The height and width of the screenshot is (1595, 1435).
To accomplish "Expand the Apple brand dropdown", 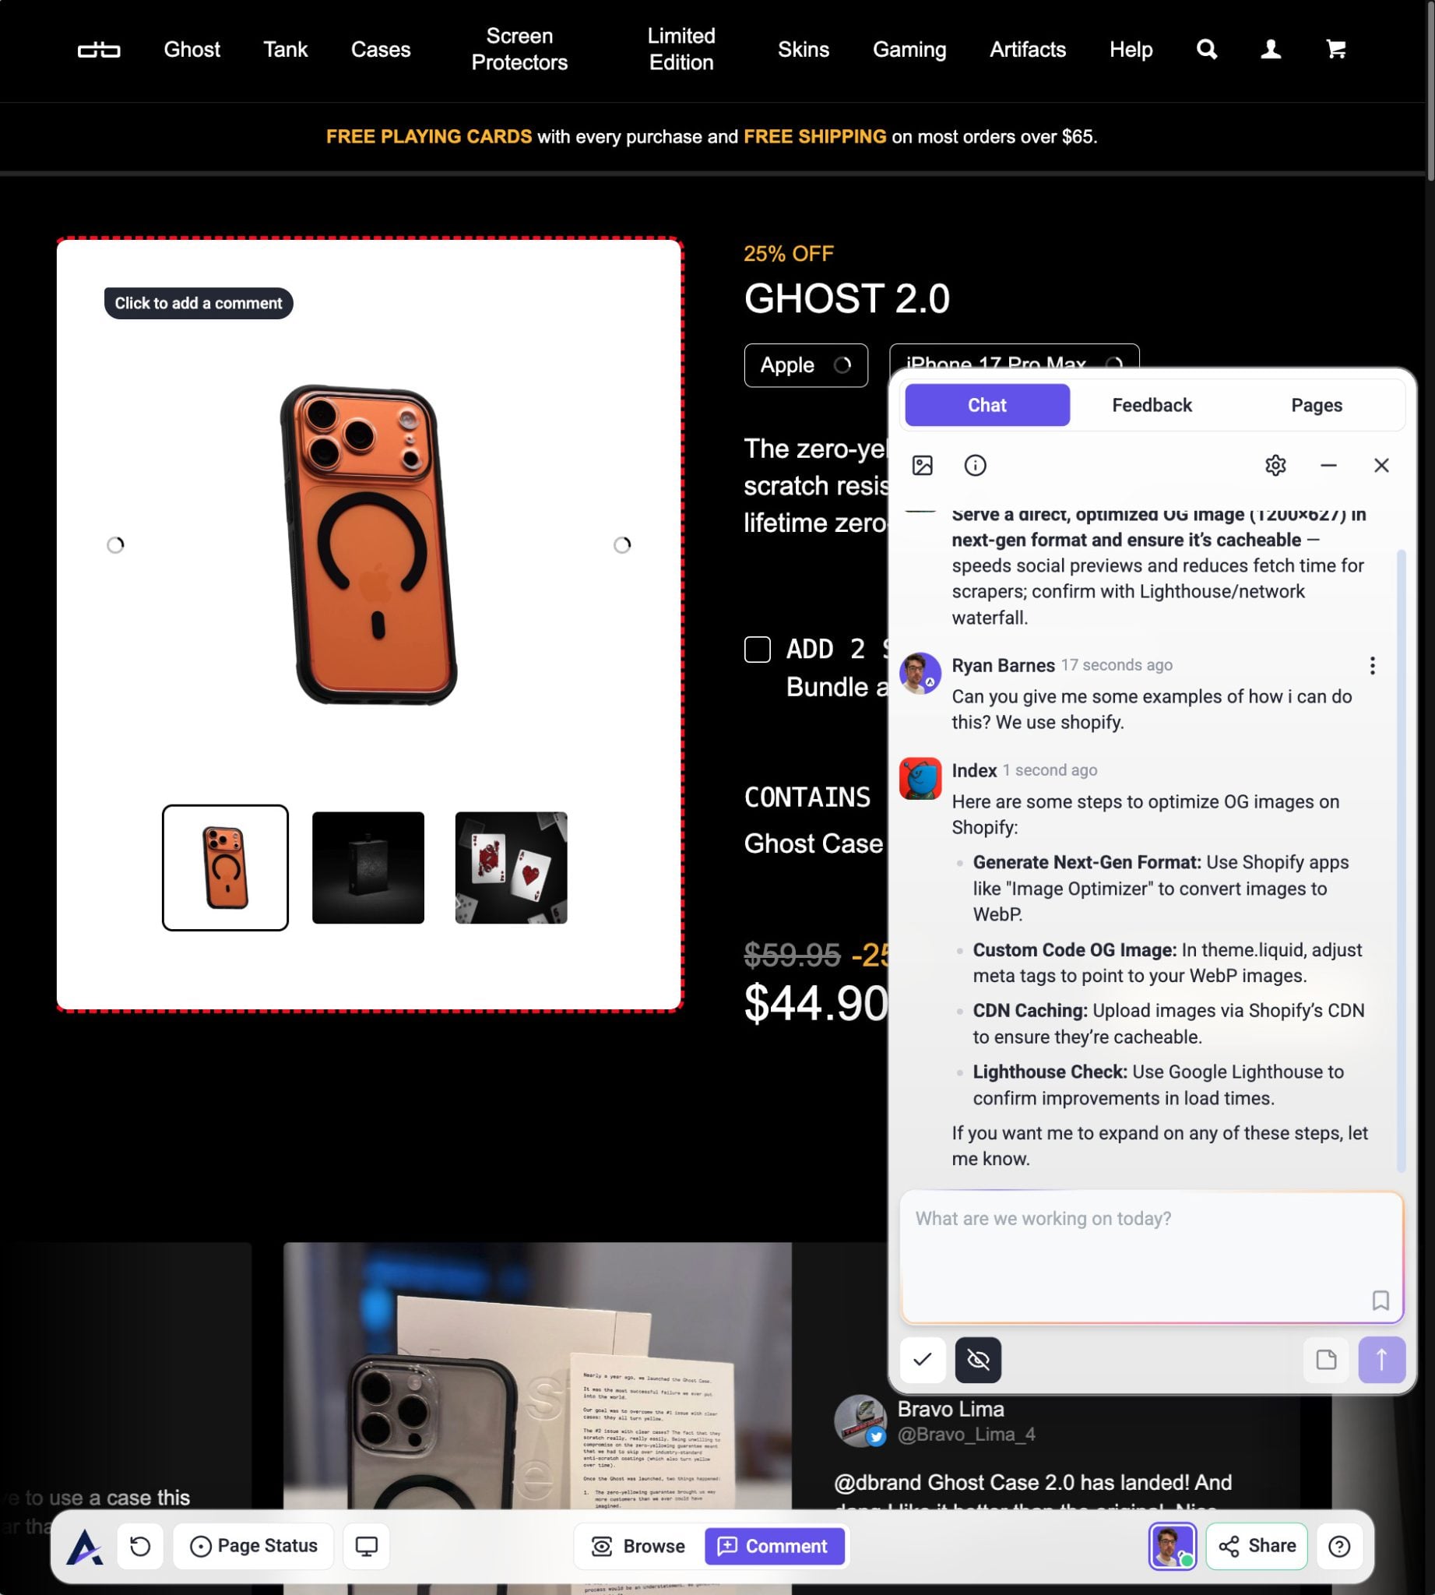I will point(806,365).
